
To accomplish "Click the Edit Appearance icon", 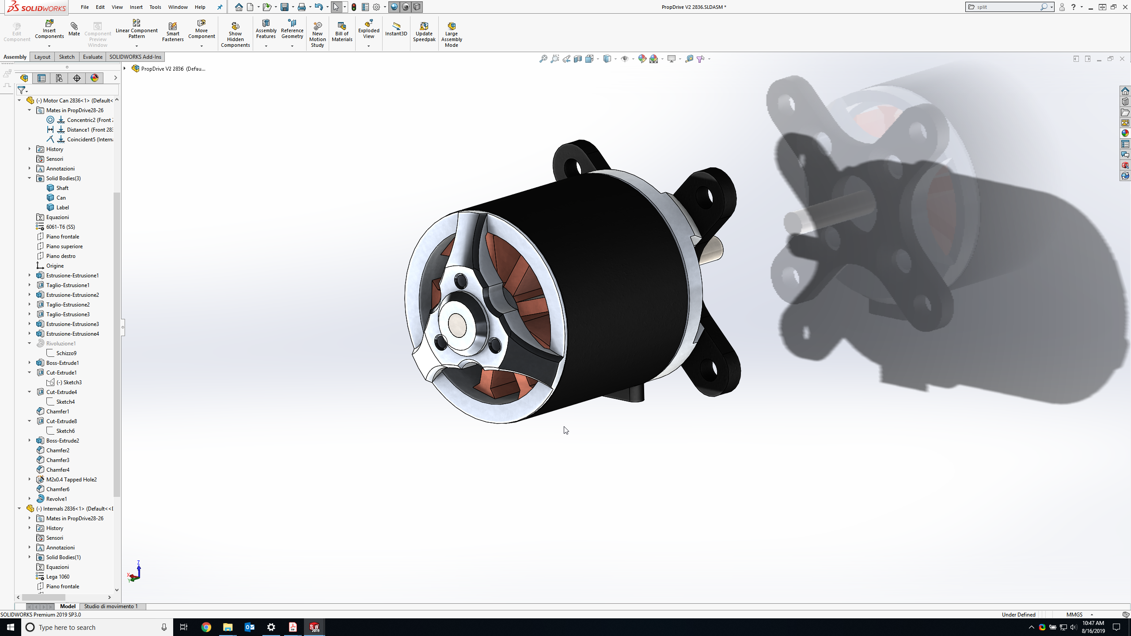I will [x=642, y=59].
